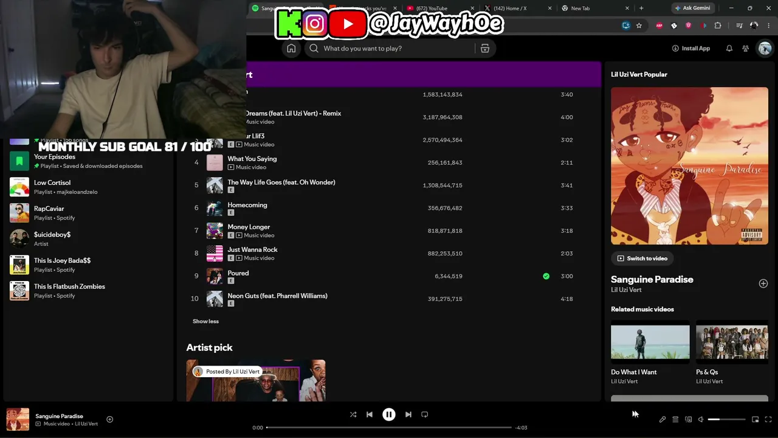Open 'This Is Flatbush Zombies' playlist
778x438 pixels.
pos(89,291)
